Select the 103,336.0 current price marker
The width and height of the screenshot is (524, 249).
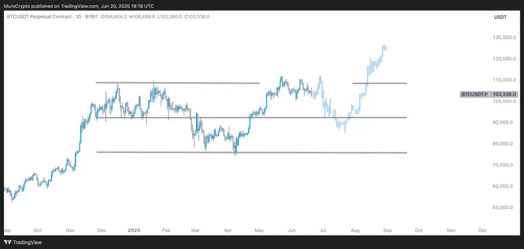(504, 94)
